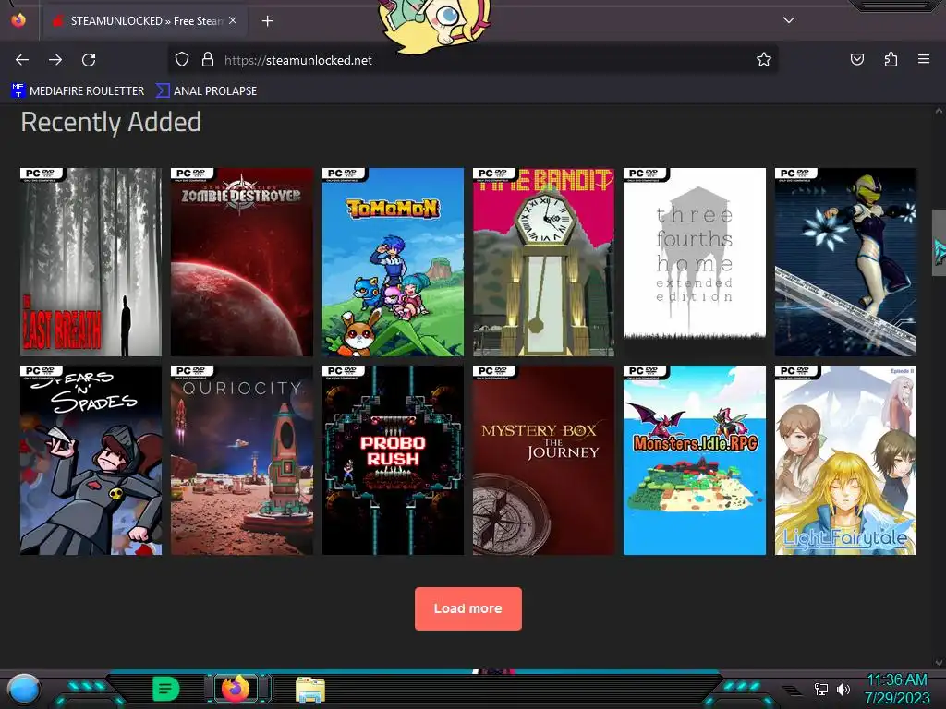
Task: View site security via the padlock icon
Action: (208, 59)
